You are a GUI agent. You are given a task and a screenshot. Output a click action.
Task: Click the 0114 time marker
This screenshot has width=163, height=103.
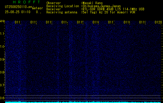click(x=65, y=22)
